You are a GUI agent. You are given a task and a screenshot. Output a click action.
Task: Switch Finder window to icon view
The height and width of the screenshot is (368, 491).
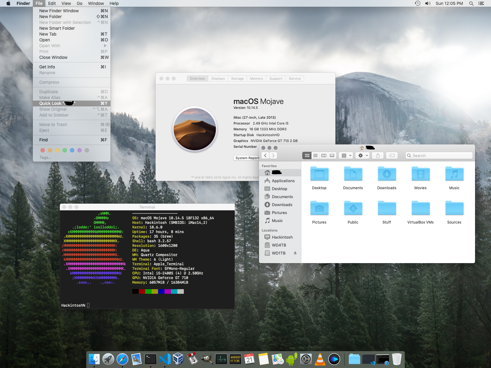point(307,155)
